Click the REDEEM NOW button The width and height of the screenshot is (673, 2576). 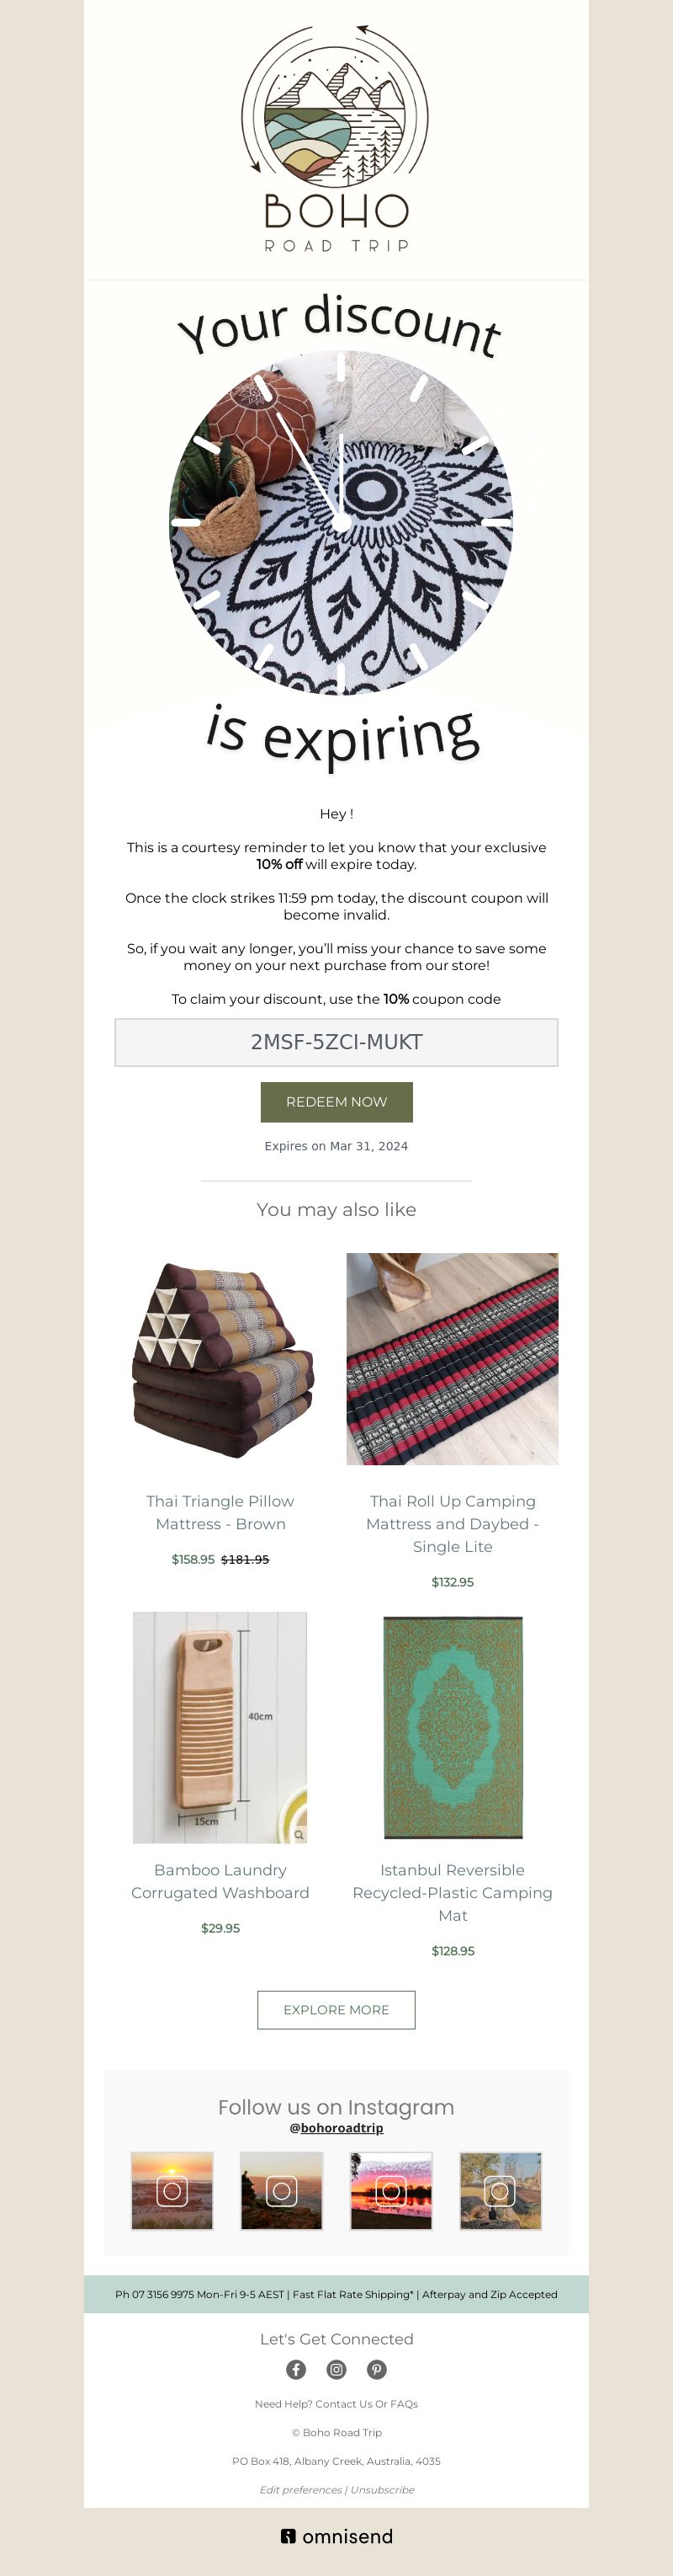coord(336,1101)
